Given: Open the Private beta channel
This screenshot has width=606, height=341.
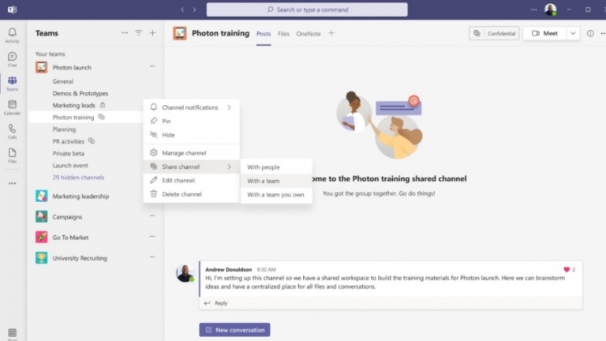Looking at the screenshot, I should click(69, 153).
